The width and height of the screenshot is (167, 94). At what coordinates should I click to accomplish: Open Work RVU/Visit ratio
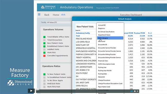click(x=54, y=87)
